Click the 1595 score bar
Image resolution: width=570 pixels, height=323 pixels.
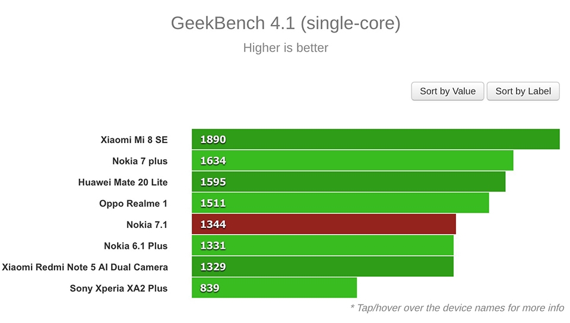click(349, 182)
